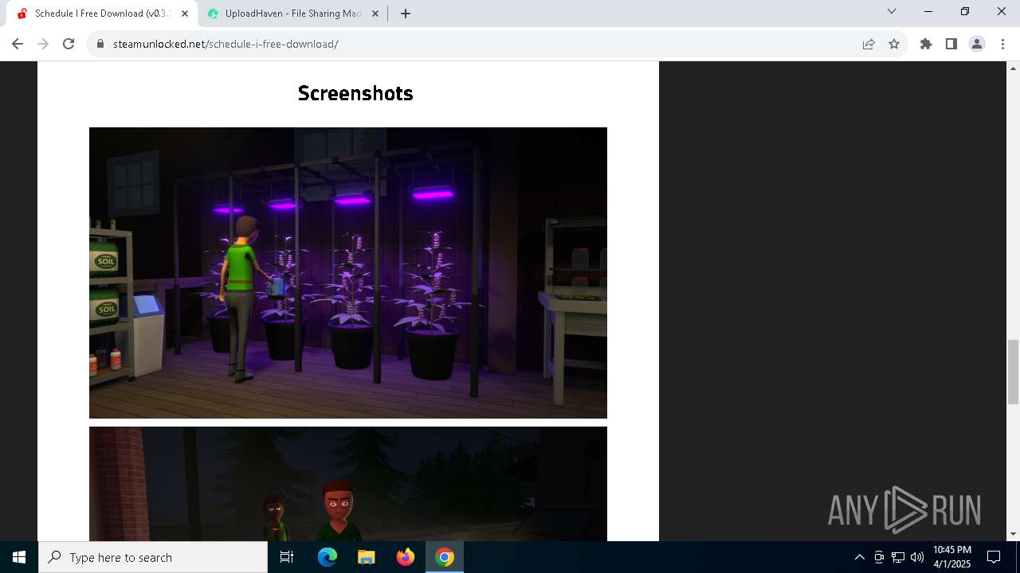Share this page icon in address bar
Image resolution: width=1020 pixels, height=573 pixels.
pos(869,44)
